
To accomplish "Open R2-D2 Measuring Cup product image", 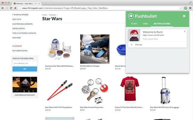I will (60, 49).
